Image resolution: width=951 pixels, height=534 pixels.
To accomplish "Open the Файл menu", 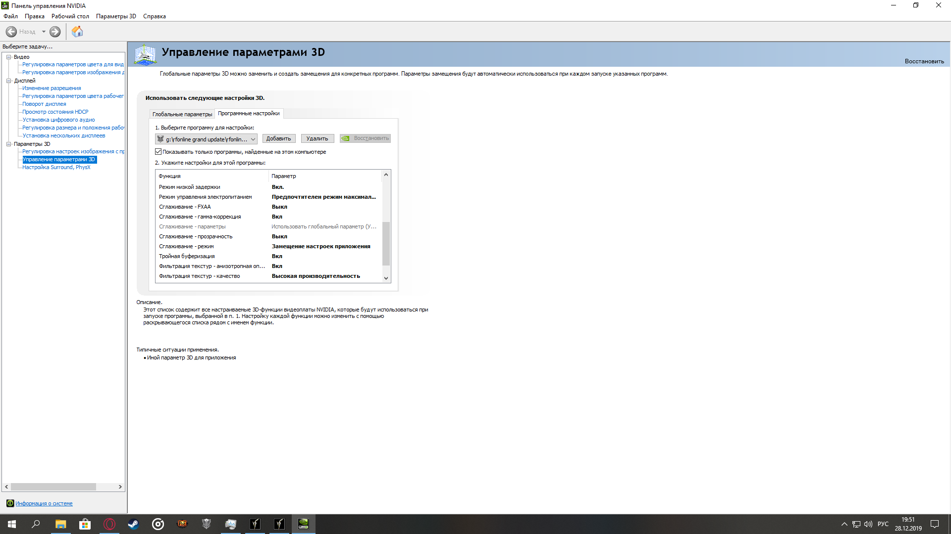I will click(x=10, y=16).
